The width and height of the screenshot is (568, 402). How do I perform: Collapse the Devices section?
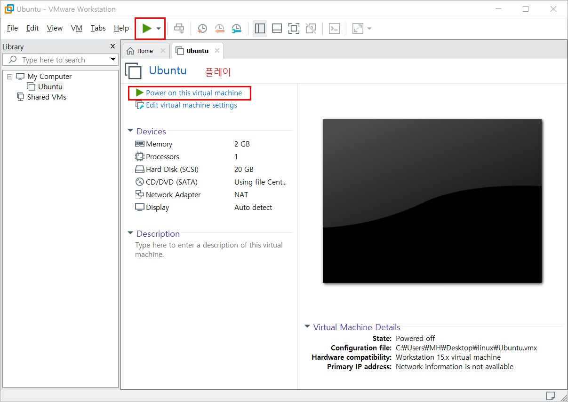pyautogui.click(x=130, y=131)
